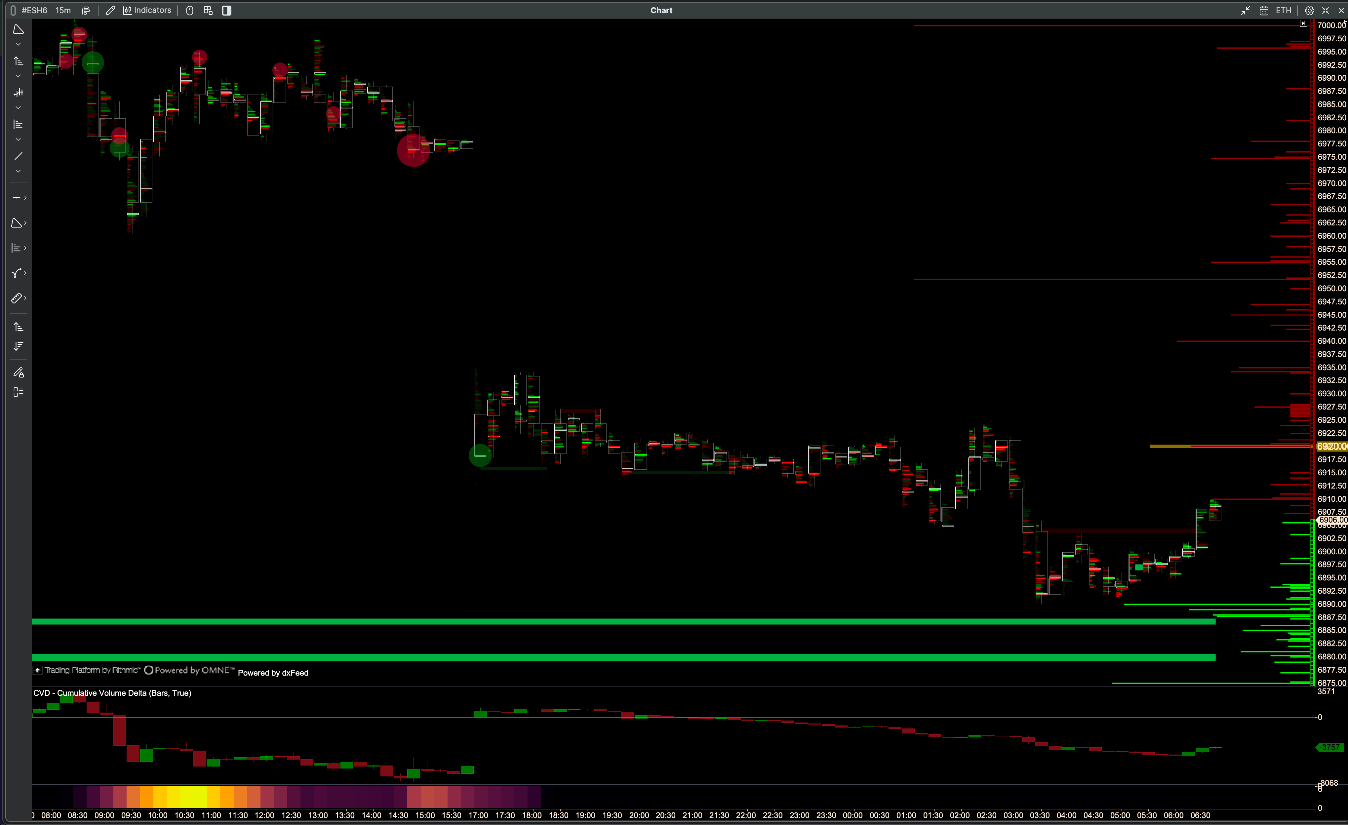Screen dimensions: 1348x825
Task: Select the ruler measure tool
Action: 17,298
